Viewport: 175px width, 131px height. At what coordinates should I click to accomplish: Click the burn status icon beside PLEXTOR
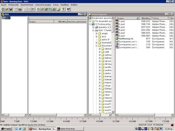tap(172, 125)
